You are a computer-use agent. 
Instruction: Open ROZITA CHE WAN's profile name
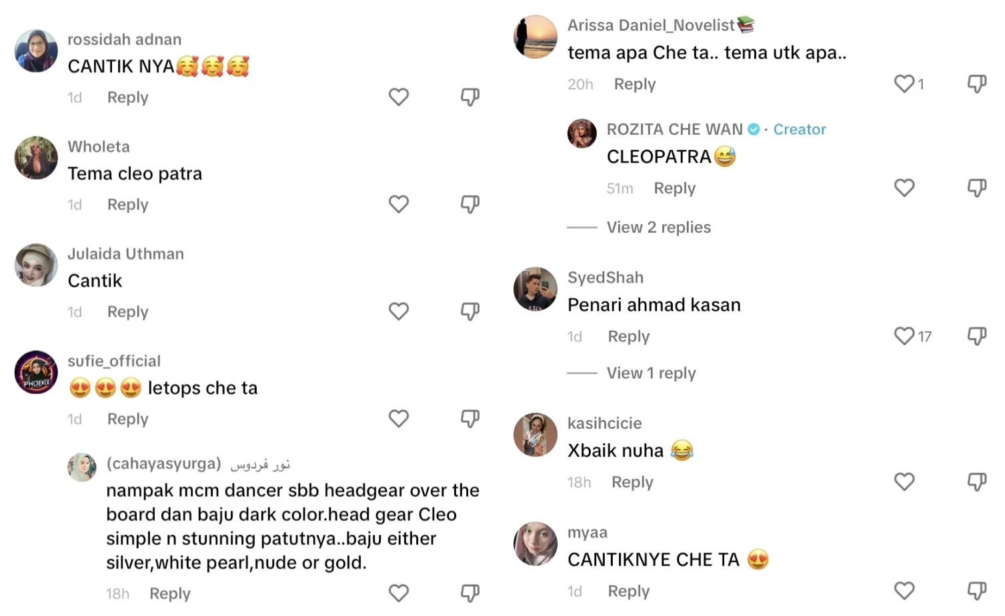coord(674,129)
